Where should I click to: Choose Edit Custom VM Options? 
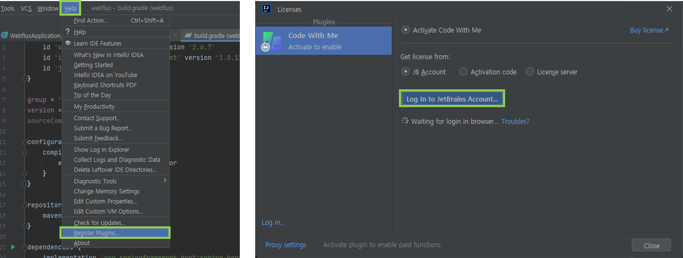click(x=116, y=212)
